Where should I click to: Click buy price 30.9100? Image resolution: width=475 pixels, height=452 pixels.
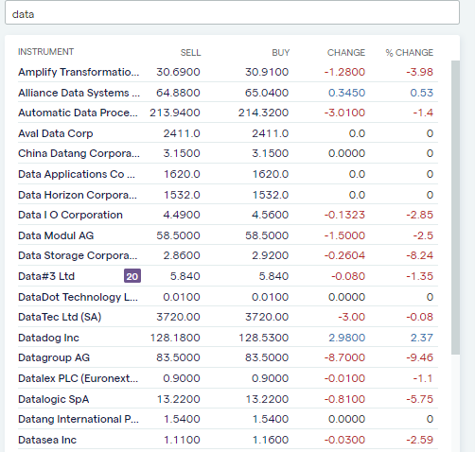coord(267,72)
